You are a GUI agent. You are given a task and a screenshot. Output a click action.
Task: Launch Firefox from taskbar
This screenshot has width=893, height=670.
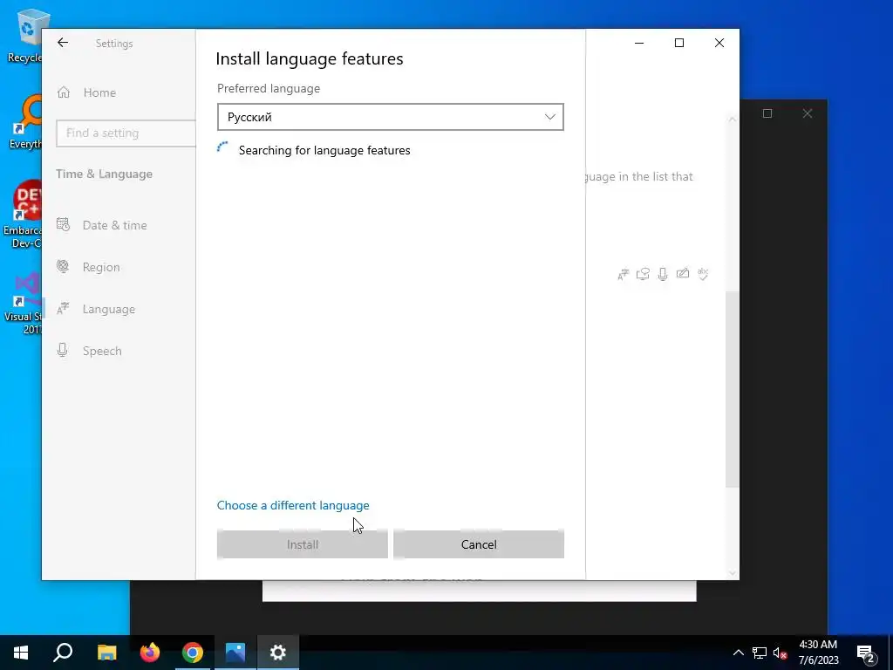pyautogui.click(x=150, y=653)
